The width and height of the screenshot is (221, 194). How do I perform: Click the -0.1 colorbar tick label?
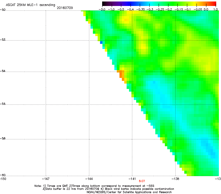(188, 9)
